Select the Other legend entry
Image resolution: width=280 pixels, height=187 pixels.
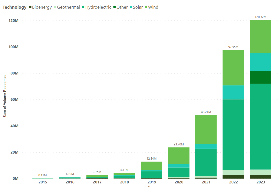pyautogui.click(x=120, y=7)
